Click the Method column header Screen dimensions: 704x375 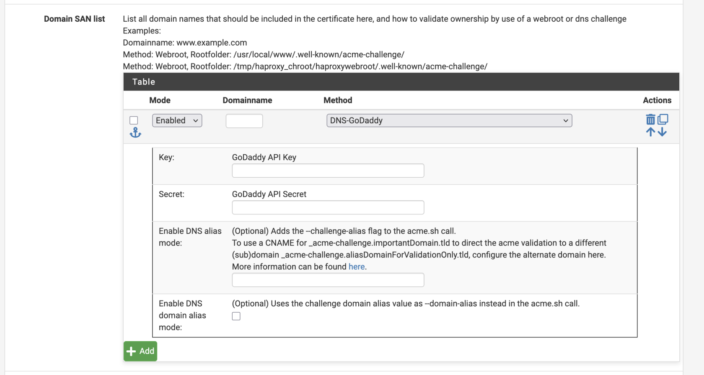pos(338,100)
